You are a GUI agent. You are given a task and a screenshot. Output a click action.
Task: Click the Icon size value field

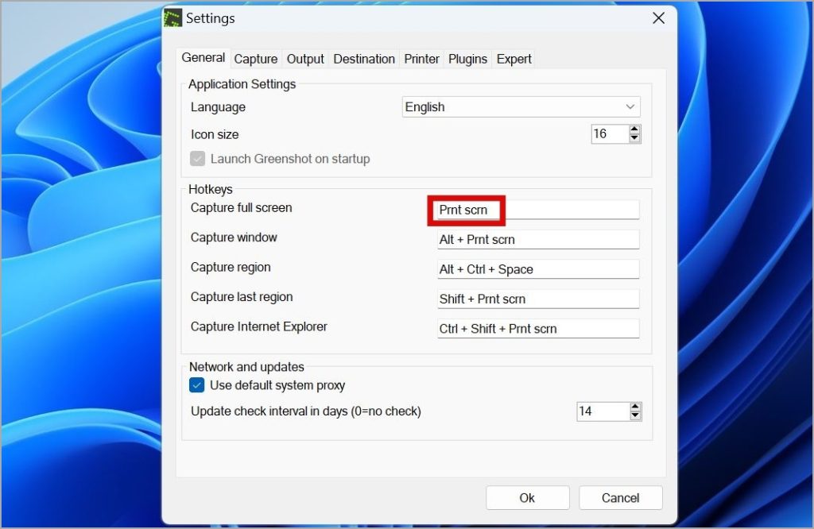tap(610, 133)
